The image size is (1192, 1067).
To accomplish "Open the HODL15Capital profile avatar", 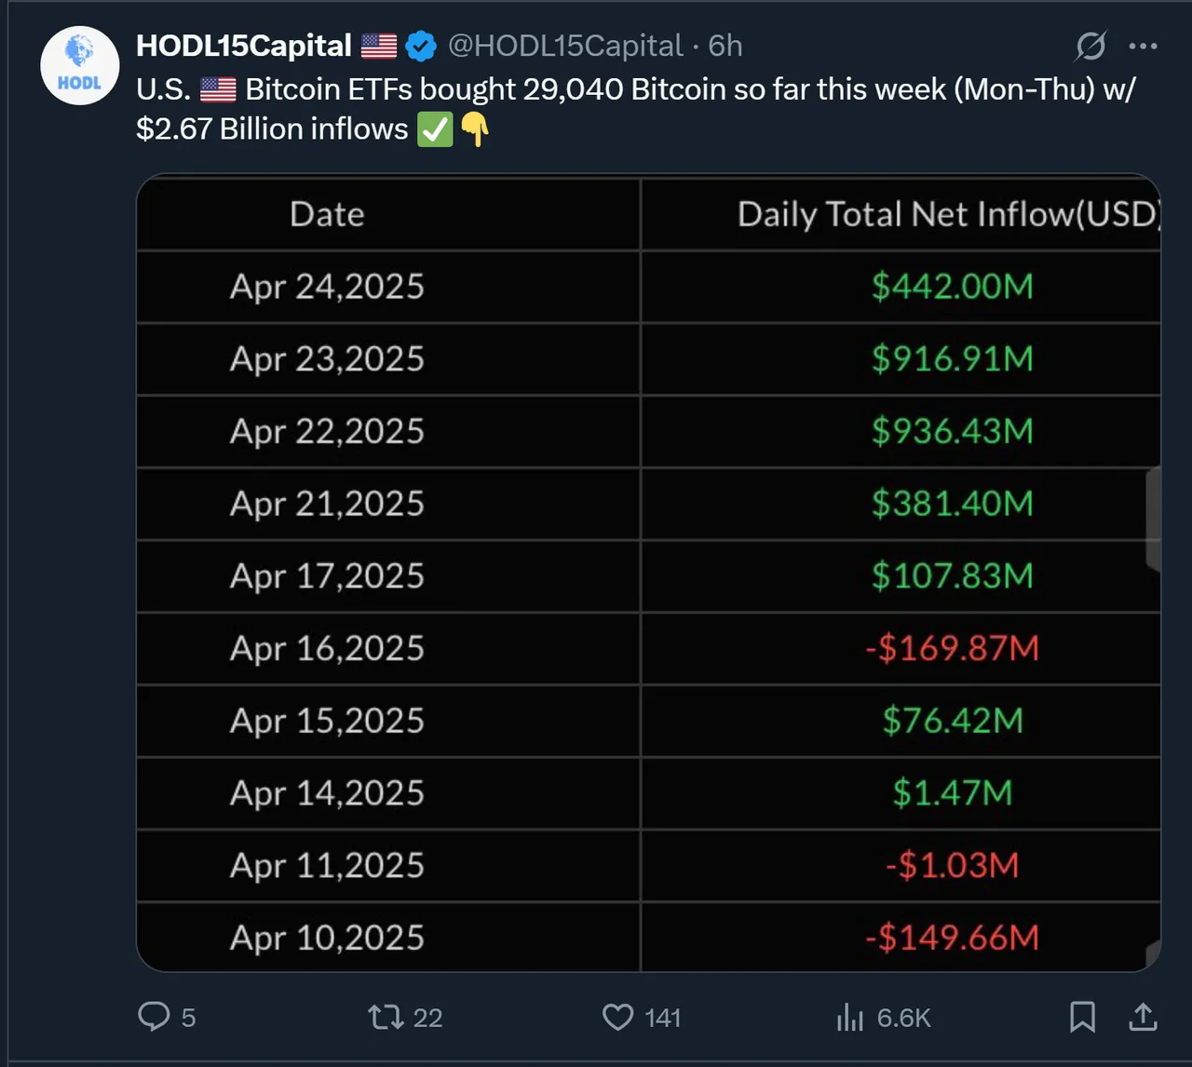I will click(80, 65).
